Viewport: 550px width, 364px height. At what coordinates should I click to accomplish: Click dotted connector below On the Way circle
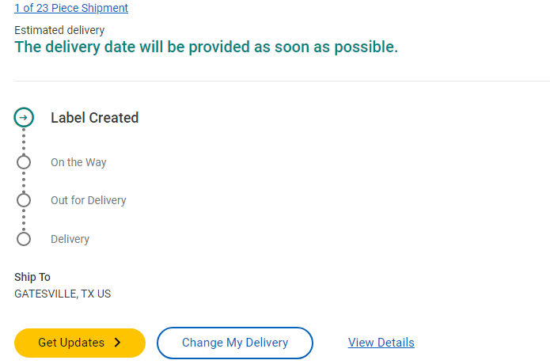coord(24,181)
